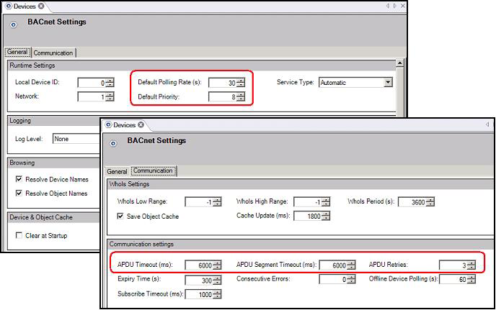The width and height of the screenshot is (496, 310).
Task: Adjust the APDU Retries spinner
Action: (471, 265)
